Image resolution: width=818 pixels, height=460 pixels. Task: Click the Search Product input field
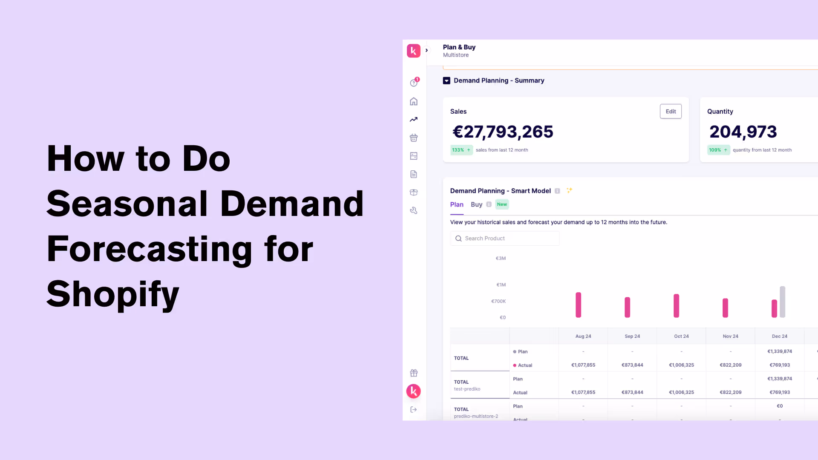click(x=505, y=239)
